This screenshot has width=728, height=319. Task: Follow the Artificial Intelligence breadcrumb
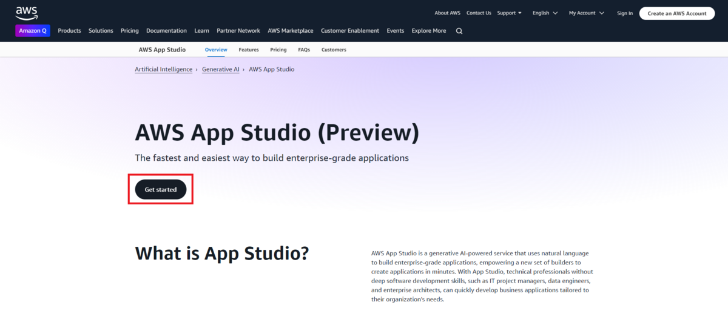point(163,69)
